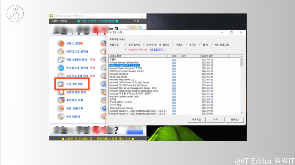Select Visual C++ 2013 Redistributable (x64) row
Viewport: 295px width, 165px height.
pyautogui.click(x=174, y=111)
